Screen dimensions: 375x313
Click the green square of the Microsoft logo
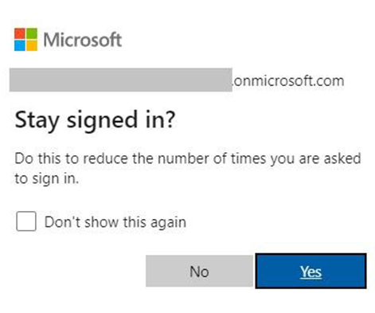(x=32, y=33)
